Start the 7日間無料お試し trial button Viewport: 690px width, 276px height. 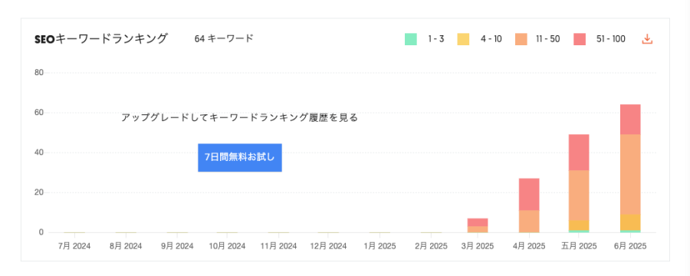[240, 157]
